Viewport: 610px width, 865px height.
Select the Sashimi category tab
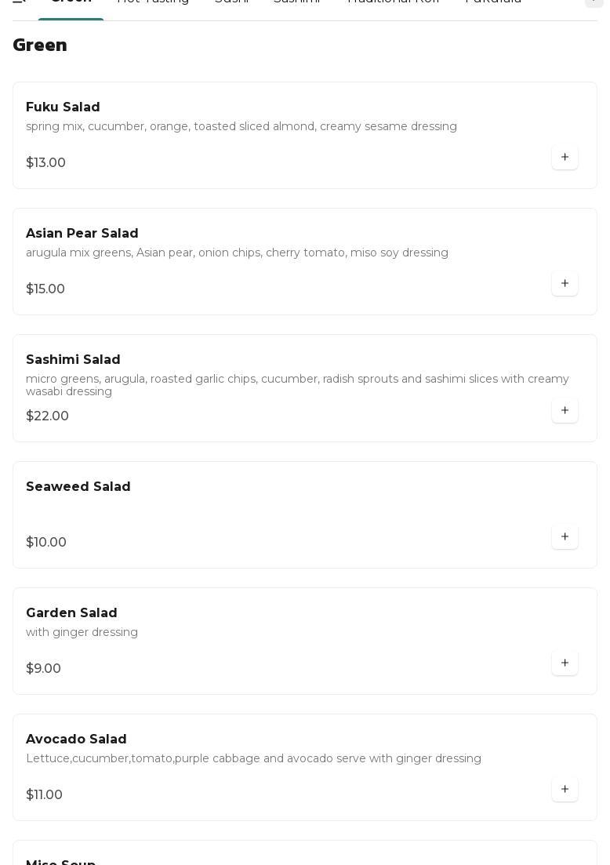[297, 2]
